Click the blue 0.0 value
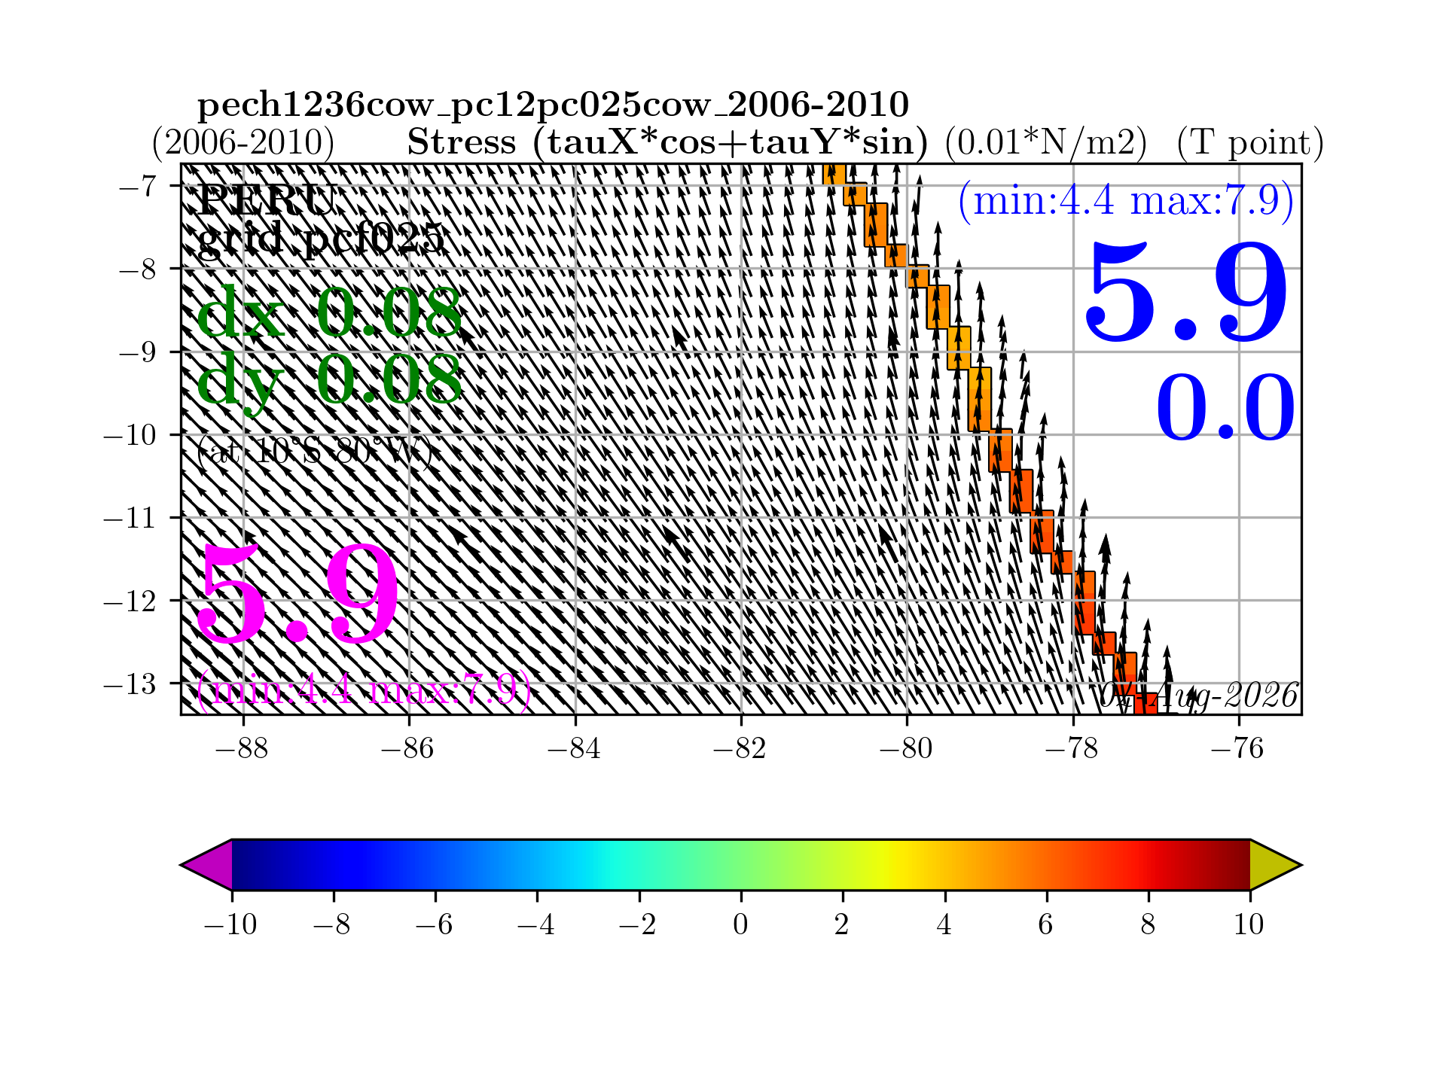The image size is (1446, 1084). tap(1225, 407)
